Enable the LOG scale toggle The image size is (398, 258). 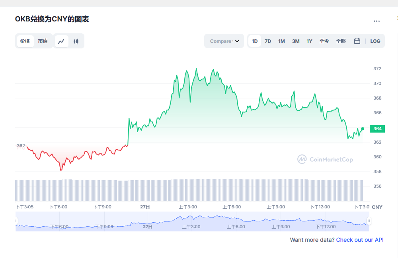(375, 41)
